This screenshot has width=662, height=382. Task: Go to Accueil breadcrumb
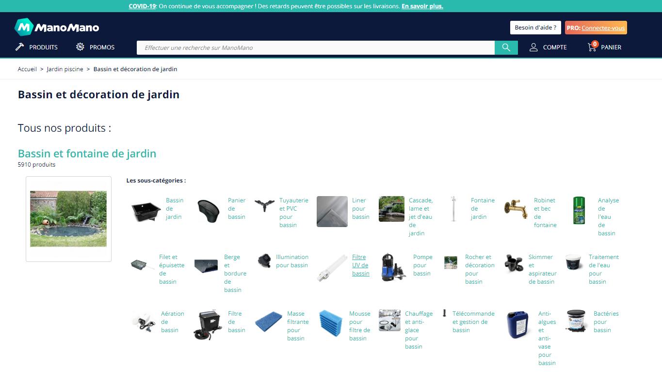27,69
